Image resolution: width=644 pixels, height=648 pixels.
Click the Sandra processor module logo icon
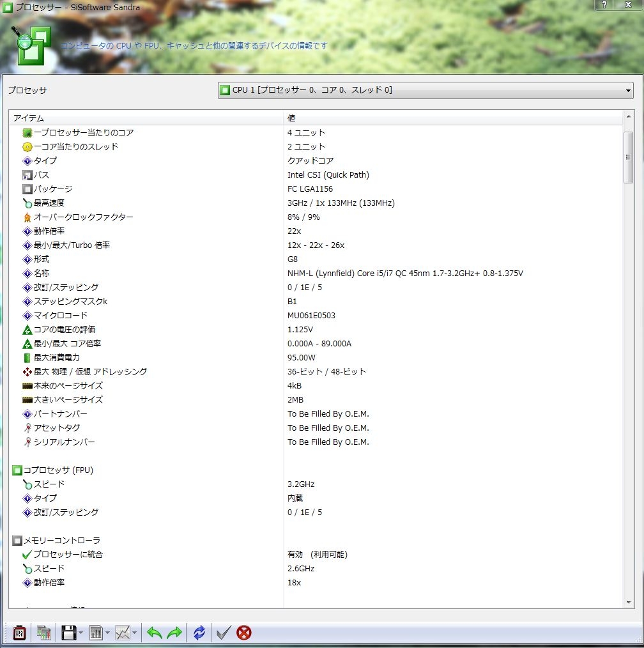[x=31, y=45]
